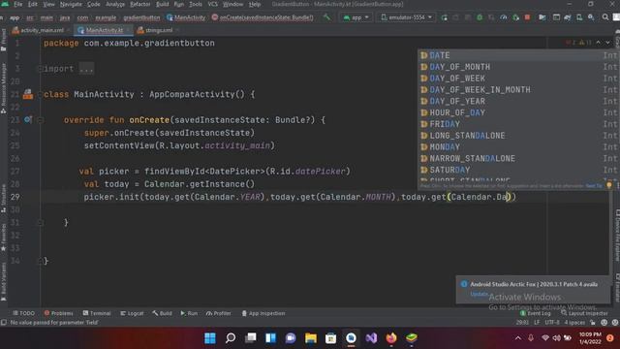
Task: Click the Make Project hammer icon
Action: (327, 17)
